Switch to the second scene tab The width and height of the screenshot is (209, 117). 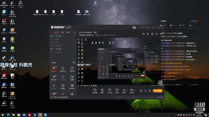62,32
